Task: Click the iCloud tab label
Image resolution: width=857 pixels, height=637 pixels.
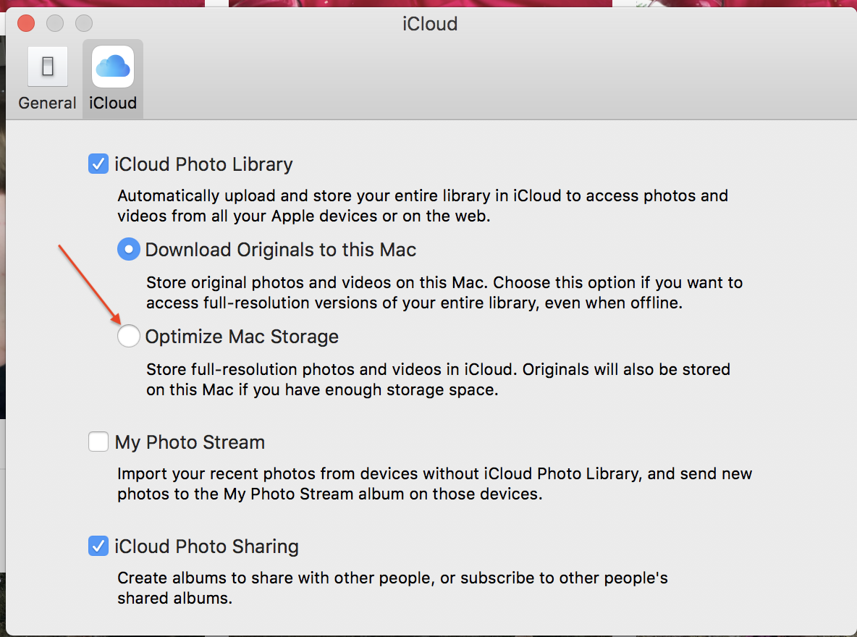Action: 113,103
